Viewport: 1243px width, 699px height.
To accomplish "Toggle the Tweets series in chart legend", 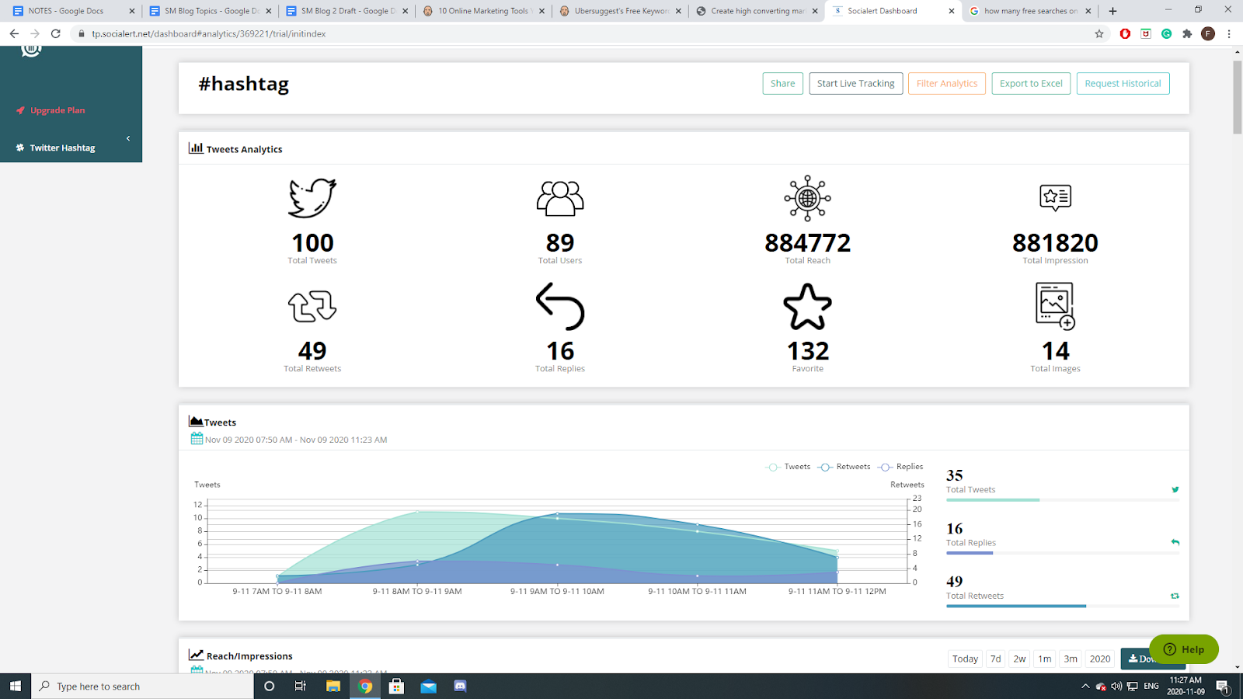I will coord(789,467).
